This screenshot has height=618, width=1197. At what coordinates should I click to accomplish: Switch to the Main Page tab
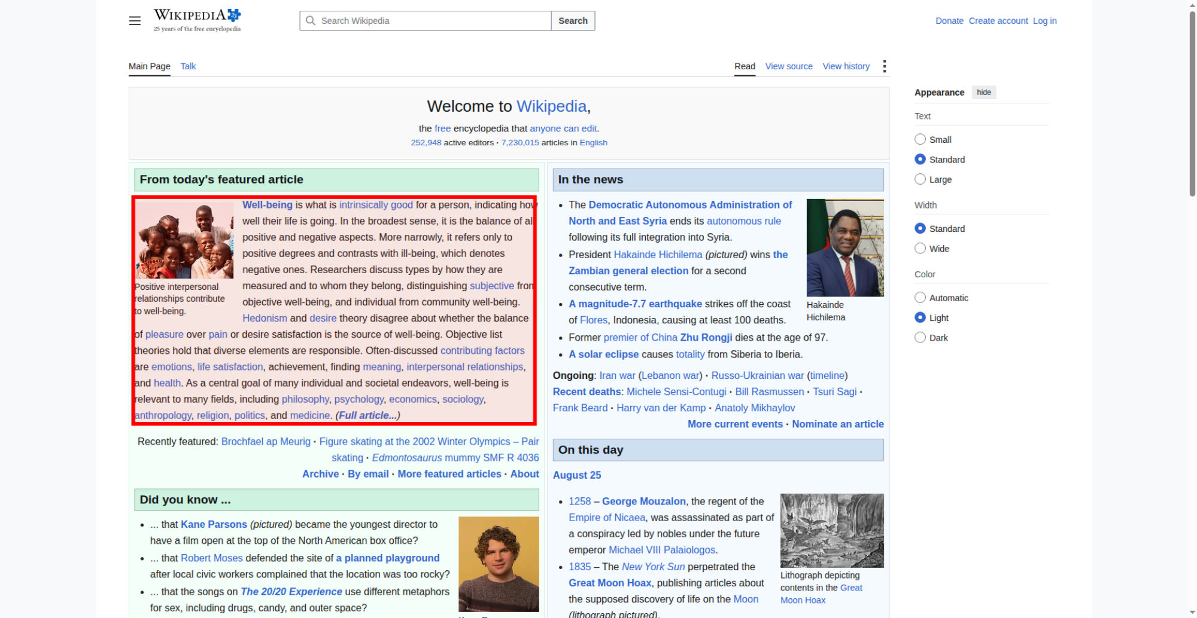click(x=150, y=66)
